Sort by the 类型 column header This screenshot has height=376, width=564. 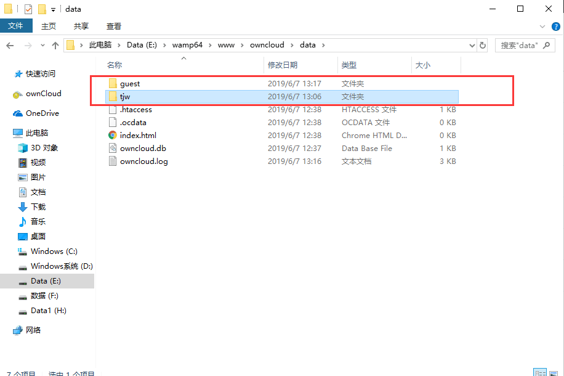tap(374, 65)
